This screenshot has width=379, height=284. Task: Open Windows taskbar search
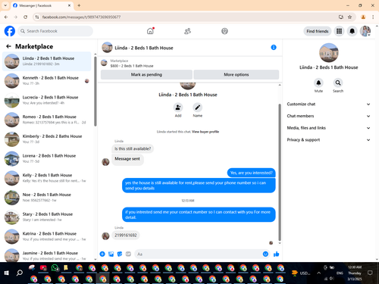[x=20, y=273]
